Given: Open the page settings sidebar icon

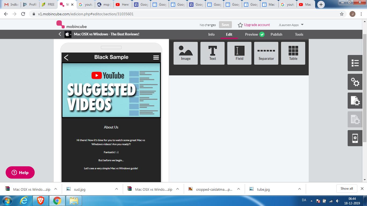Looking at the screenshot, I should (355, 101).
